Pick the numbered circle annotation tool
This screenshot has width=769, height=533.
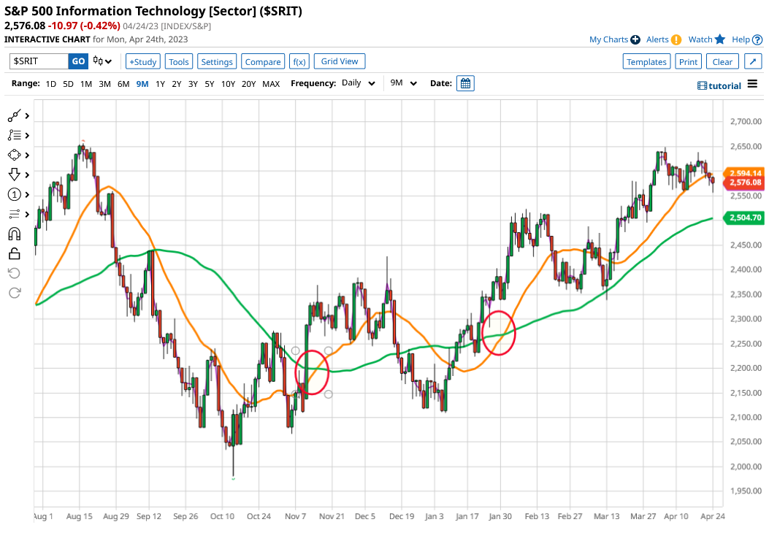[x=15, y=194]
